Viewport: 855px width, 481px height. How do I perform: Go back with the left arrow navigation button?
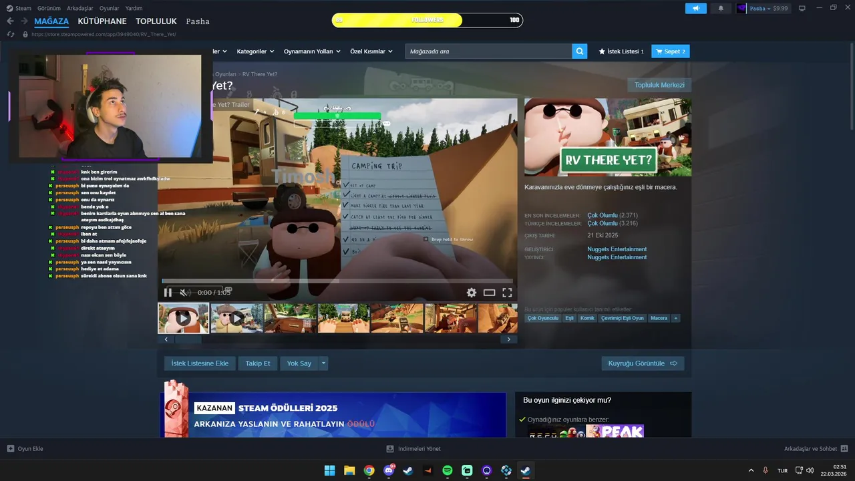point(10,21)
